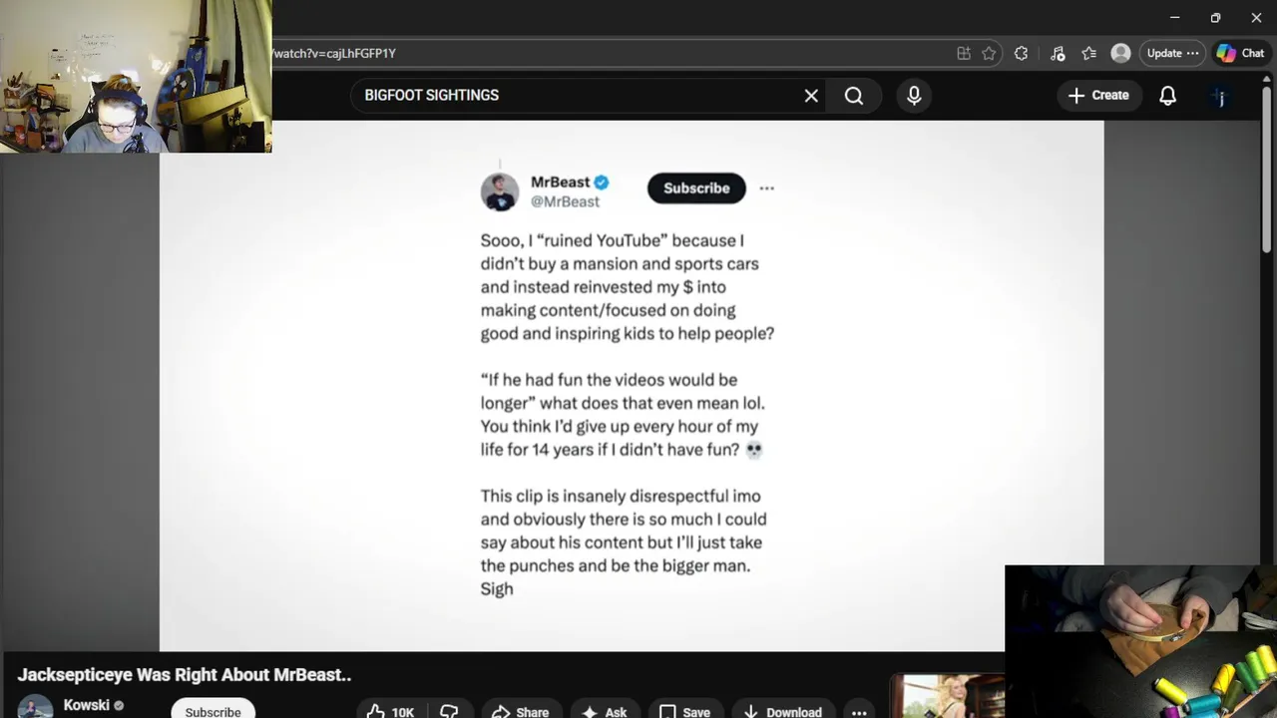Viewport: 1277px width, 718px height.
Task: Open the YouTube notifications bell
Action: tap(1167, 96)
